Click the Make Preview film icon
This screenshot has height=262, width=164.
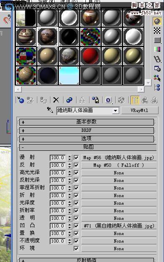coord(158,59)
